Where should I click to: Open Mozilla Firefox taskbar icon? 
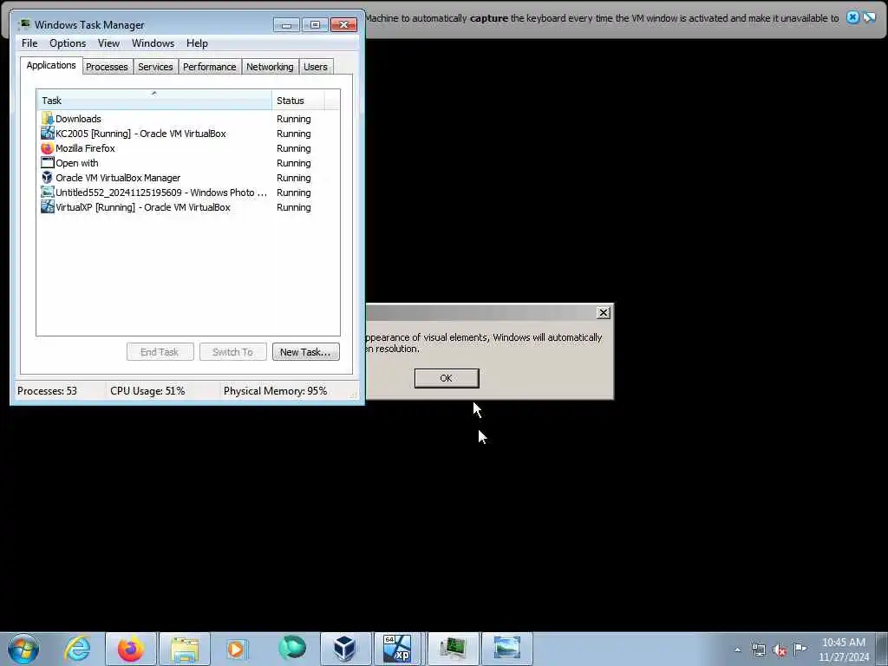(131, 649)
